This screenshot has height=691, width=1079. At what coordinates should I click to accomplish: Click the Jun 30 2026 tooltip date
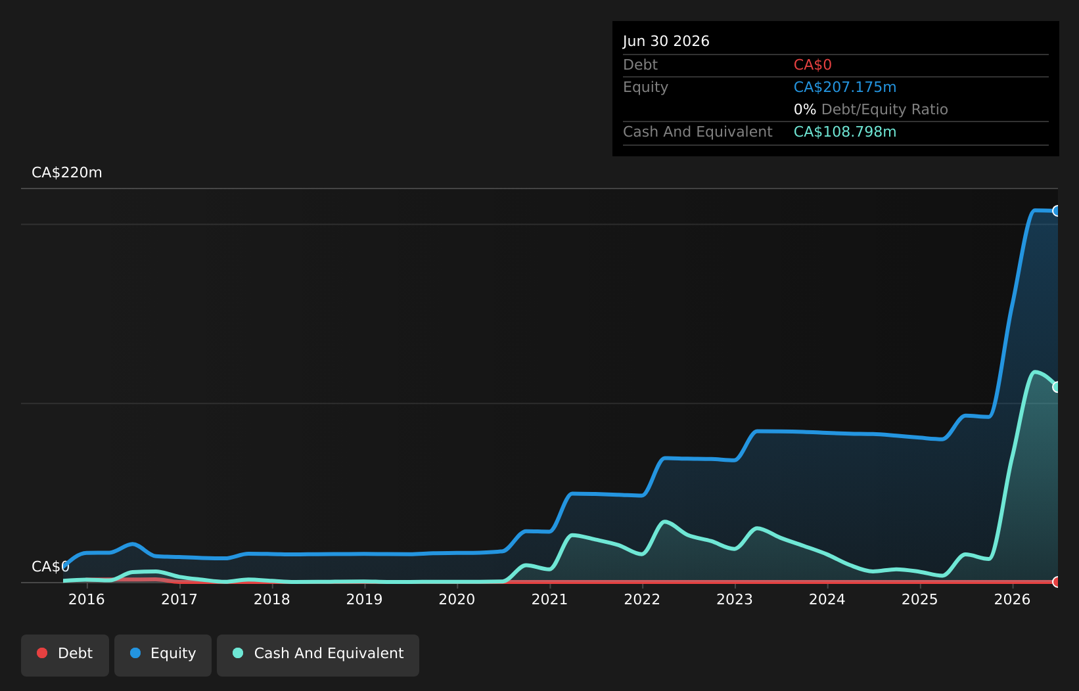[666, 41]
